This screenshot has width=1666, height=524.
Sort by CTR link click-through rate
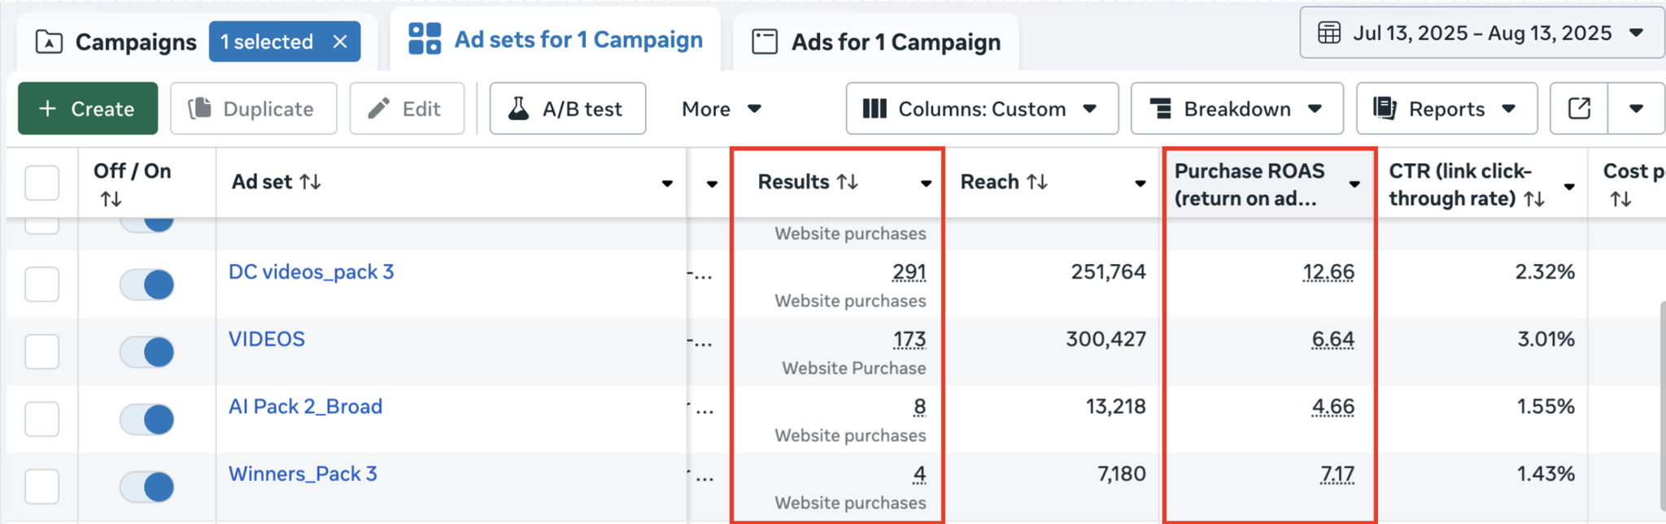point(1534,199)
